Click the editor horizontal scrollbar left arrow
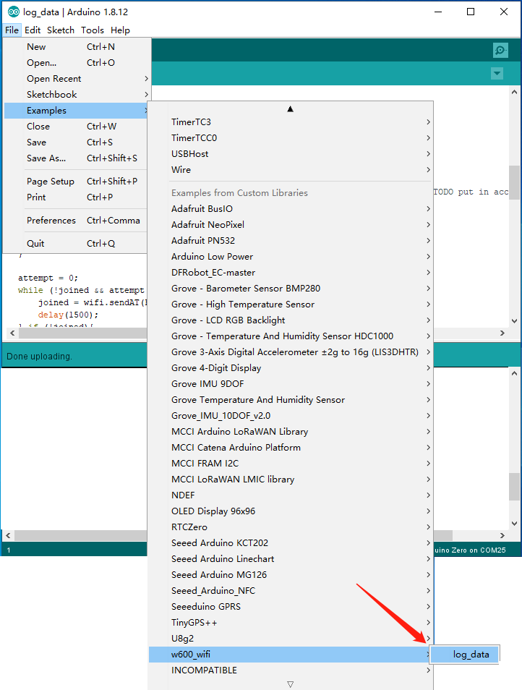 12,333
